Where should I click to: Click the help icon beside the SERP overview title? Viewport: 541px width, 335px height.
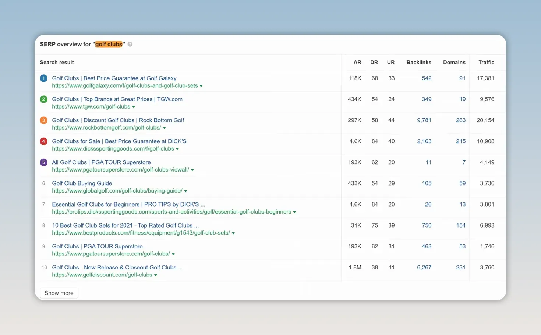(x=130, y=44)
